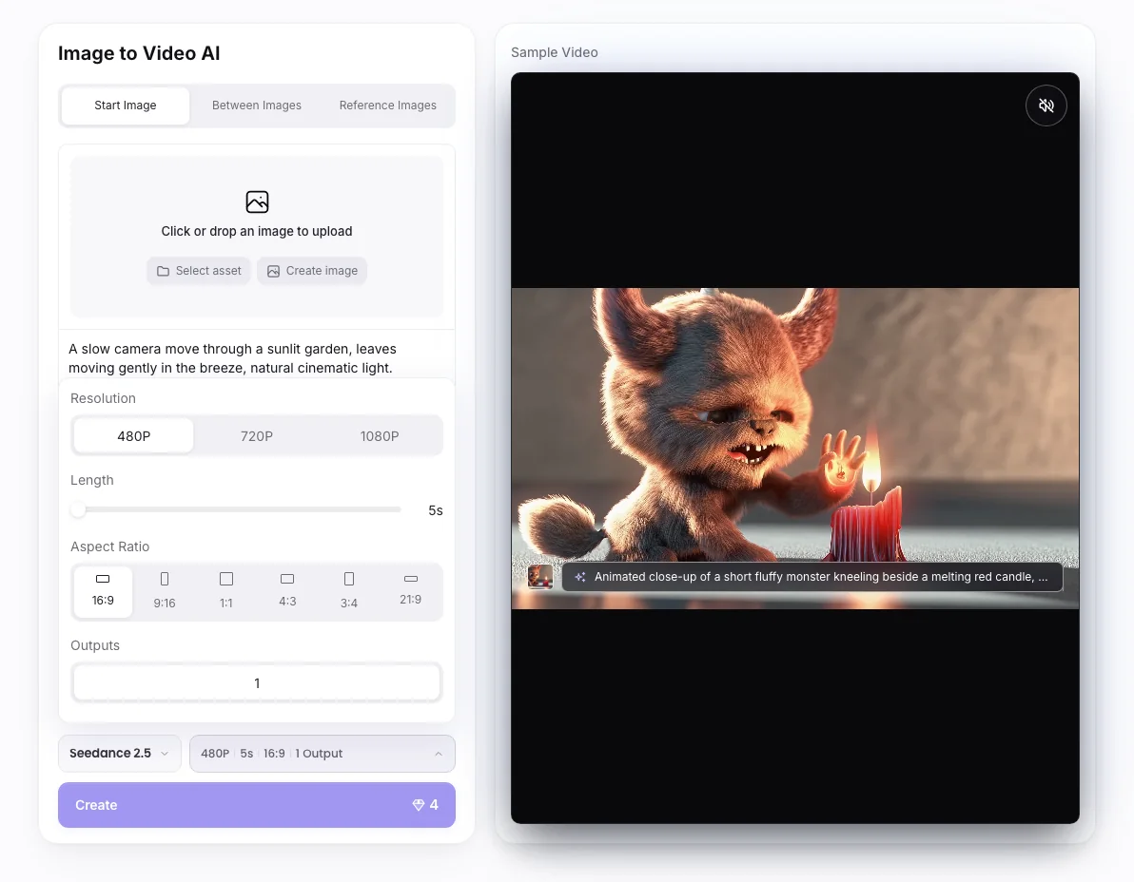Choose 720P resolution

pos(257,435)
